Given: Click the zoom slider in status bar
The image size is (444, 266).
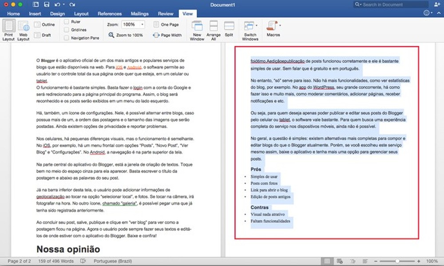Looking at the screenshot, I should click(397, 261).
